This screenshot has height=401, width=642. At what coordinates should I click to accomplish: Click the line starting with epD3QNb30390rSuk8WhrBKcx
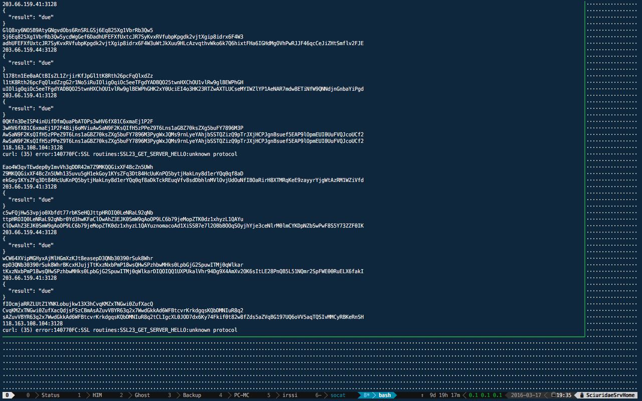pyautogui.click(x=123, y=265)
